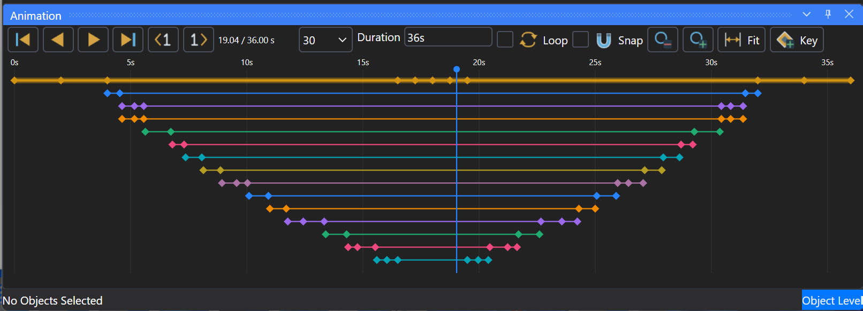The width and height of the screenshot is (863, 311).
Task: Click the 30s mark on the time ruler
Action: pyautogui.click(x=711, y=63)
